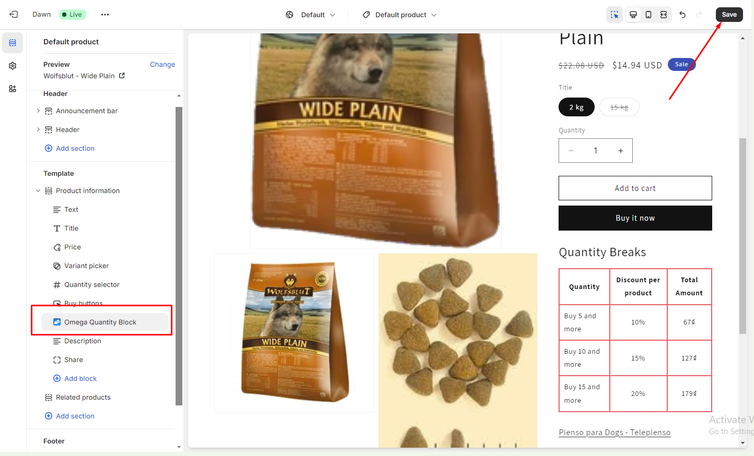Click the external link icon beside Wolfsblut preview

122,76
